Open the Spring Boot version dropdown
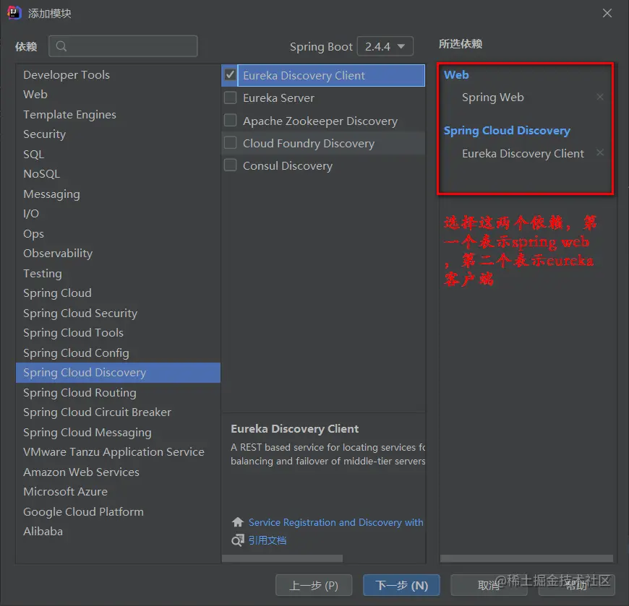The width and height of the screenshot is (629, 606). click(385, 46)
